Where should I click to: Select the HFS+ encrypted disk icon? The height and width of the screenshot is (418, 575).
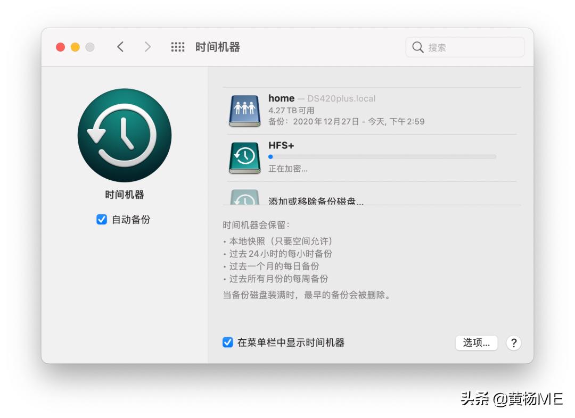[x=244, y=157]
